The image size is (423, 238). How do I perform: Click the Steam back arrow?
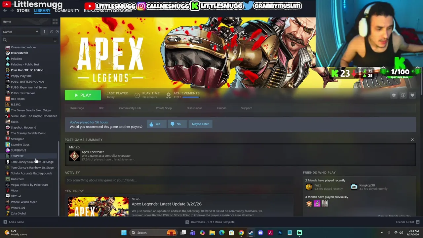point(5,11)
